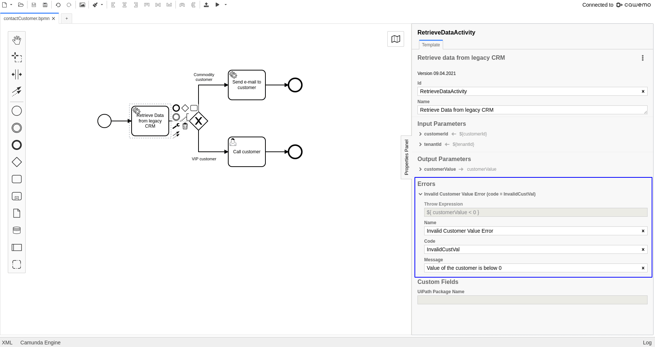Create a gateway from the palette
Viewport: 655px width, 347px height.
[17, 162]
